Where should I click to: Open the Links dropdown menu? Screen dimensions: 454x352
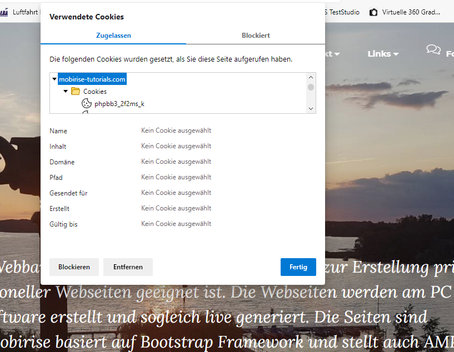[x=383, y=54]
